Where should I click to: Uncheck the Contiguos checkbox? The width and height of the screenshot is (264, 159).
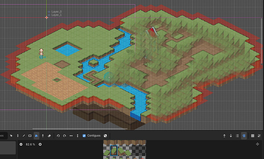click(x=84, y=136)
